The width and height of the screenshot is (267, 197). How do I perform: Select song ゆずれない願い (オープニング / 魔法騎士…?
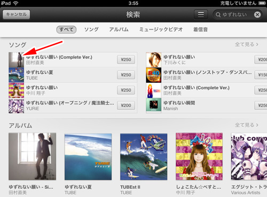[70, 103]
